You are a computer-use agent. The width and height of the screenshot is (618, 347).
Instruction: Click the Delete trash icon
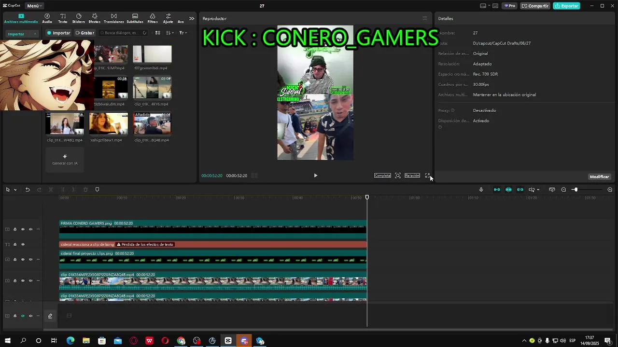point(85,189)
